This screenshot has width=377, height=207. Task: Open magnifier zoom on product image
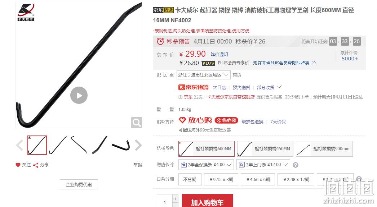point(137,123)
